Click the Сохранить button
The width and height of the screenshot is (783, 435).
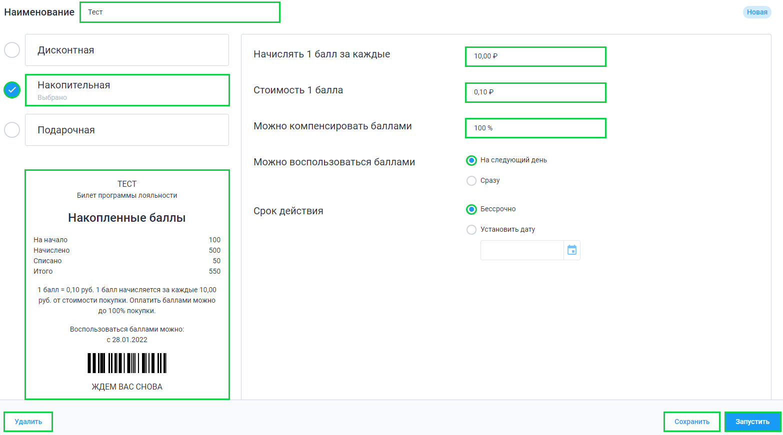692,422
